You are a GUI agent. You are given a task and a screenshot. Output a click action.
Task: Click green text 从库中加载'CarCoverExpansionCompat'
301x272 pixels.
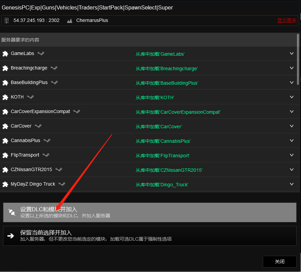coord(178,112)
